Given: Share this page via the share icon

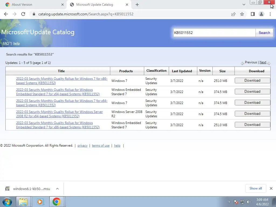Looking at the screenshot, I should 233,14.
